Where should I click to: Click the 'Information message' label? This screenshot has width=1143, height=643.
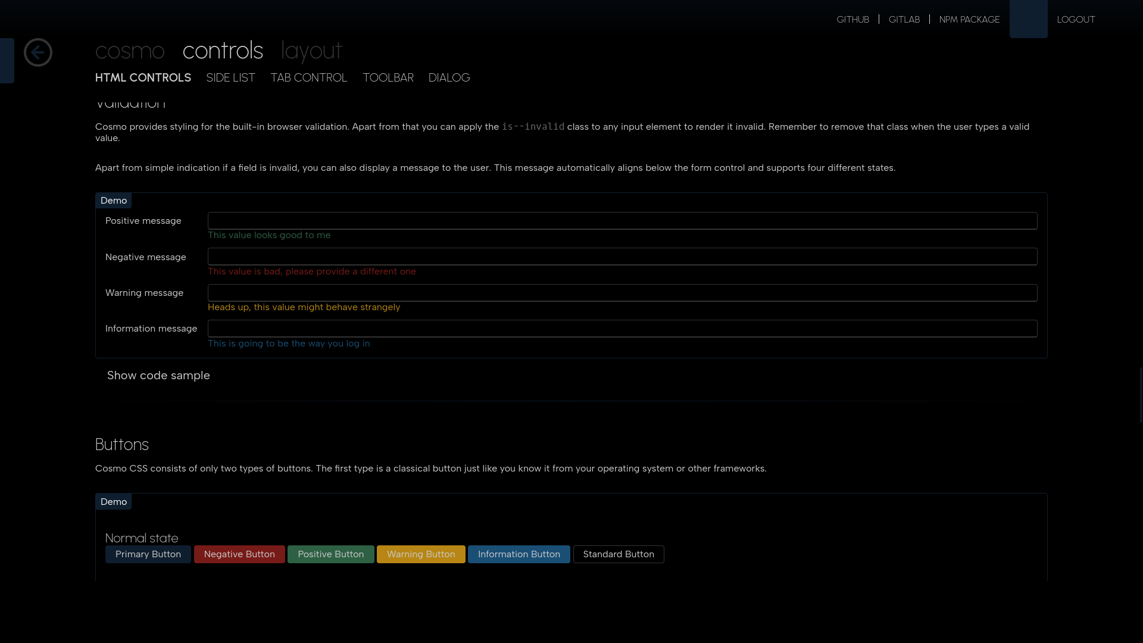(151, 329)
